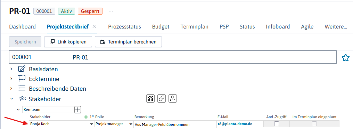Go to the Terminplan tab
This screenshot has width=353, height=129.
click(194, 26)
